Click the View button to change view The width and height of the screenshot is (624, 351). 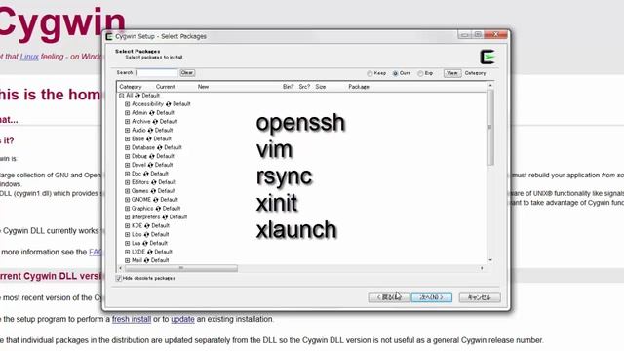[x=452, y=73]
